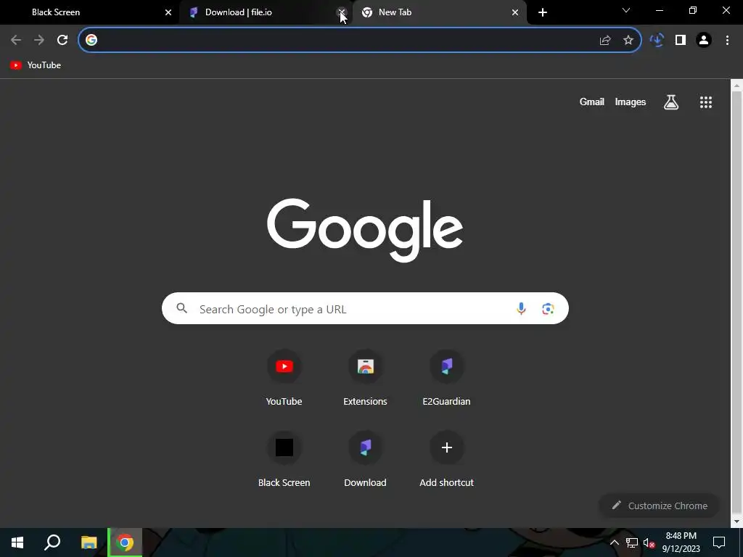This screenshot has height=557, width=743.
Task: Open YouTube bookmark in bookmarks bar
Action: click(36, 65)
